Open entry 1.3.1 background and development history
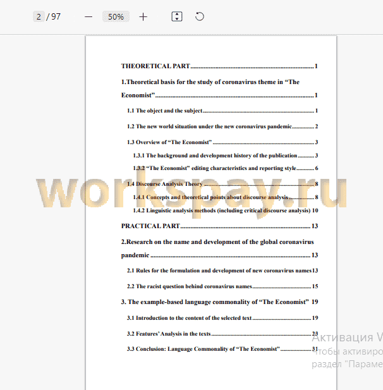This screenshot has width=383, height=390. 226,155
